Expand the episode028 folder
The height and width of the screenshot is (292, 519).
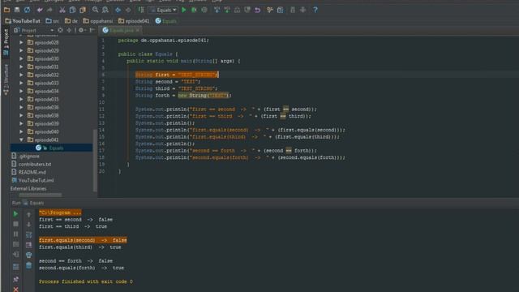point(22,42)
